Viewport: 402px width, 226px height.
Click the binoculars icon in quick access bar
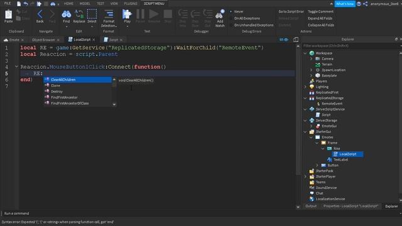pos(53,4)
